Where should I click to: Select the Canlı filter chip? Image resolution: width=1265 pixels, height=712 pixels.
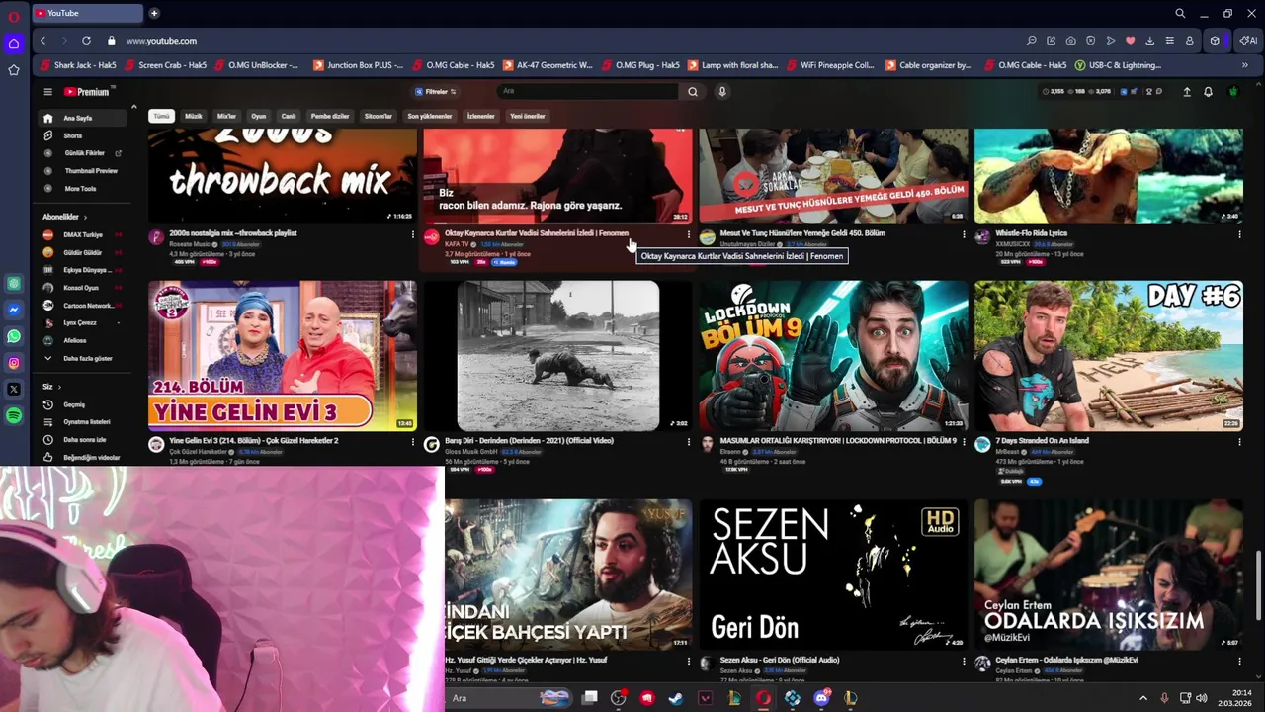coord(289,116)
